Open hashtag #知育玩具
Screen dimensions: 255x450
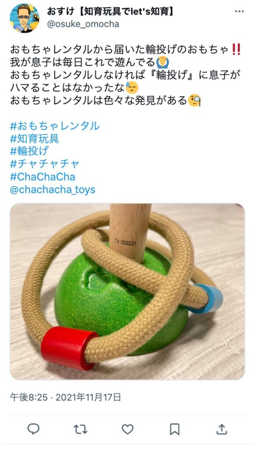pos(34,138)
